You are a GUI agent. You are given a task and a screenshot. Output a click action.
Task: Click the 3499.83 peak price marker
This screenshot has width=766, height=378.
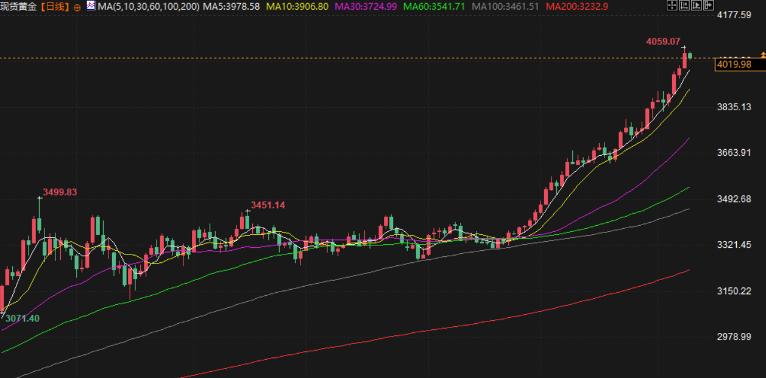[60, 192]
